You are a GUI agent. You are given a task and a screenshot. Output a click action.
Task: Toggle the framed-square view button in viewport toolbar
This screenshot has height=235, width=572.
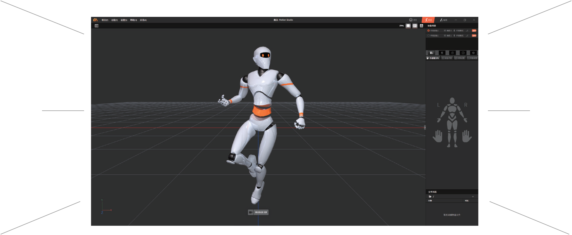(x=415, y=26)
